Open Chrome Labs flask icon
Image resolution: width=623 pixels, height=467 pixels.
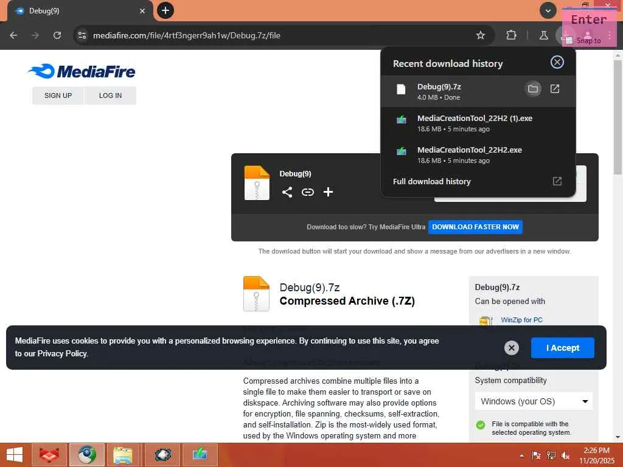pyautogui.click(x=543, y=35)
